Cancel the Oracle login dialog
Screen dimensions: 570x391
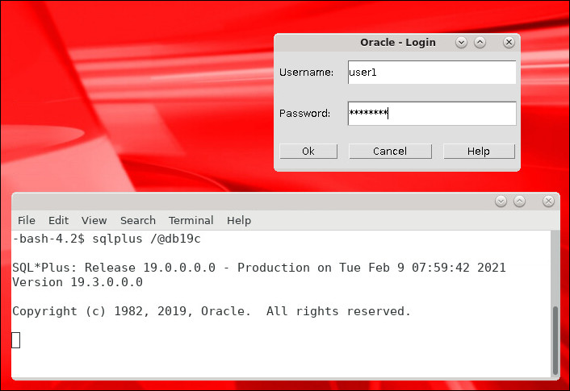390,151
